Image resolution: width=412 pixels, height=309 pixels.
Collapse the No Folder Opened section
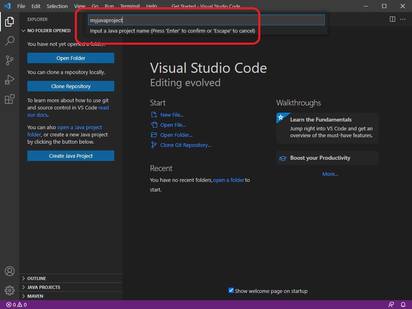(x=48, y=31)
